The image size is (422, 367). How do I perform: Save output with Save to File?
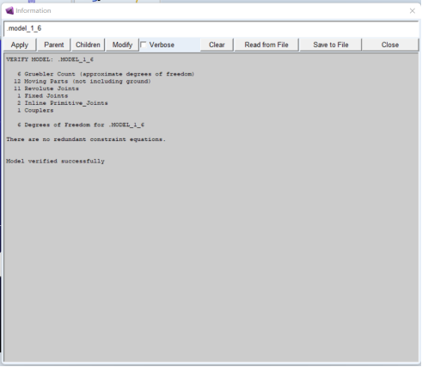pos(331,45)
